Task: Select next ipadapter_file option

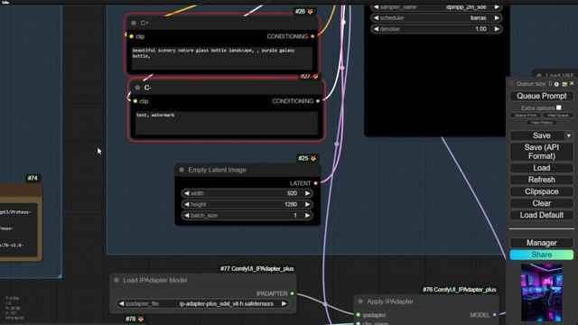Action: [x=284, y=303]
